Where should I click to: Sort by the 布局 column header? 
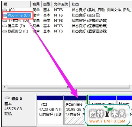[36, 4]
